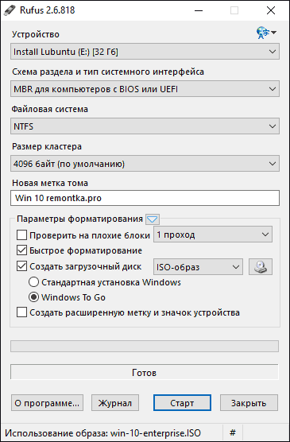290x442 pixels.
Task: Open the 1 проход passes dropdown
Action: 213,235
